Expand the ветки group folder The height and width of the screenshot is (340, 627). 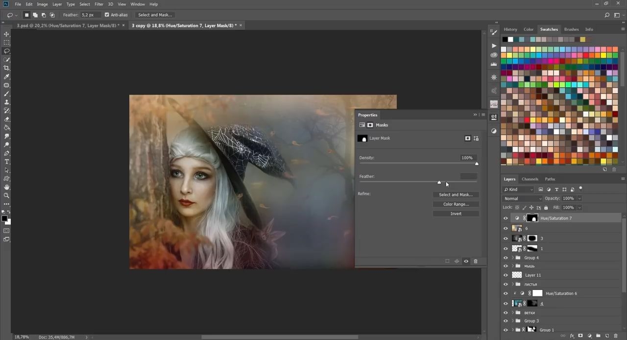pos(513,313)
